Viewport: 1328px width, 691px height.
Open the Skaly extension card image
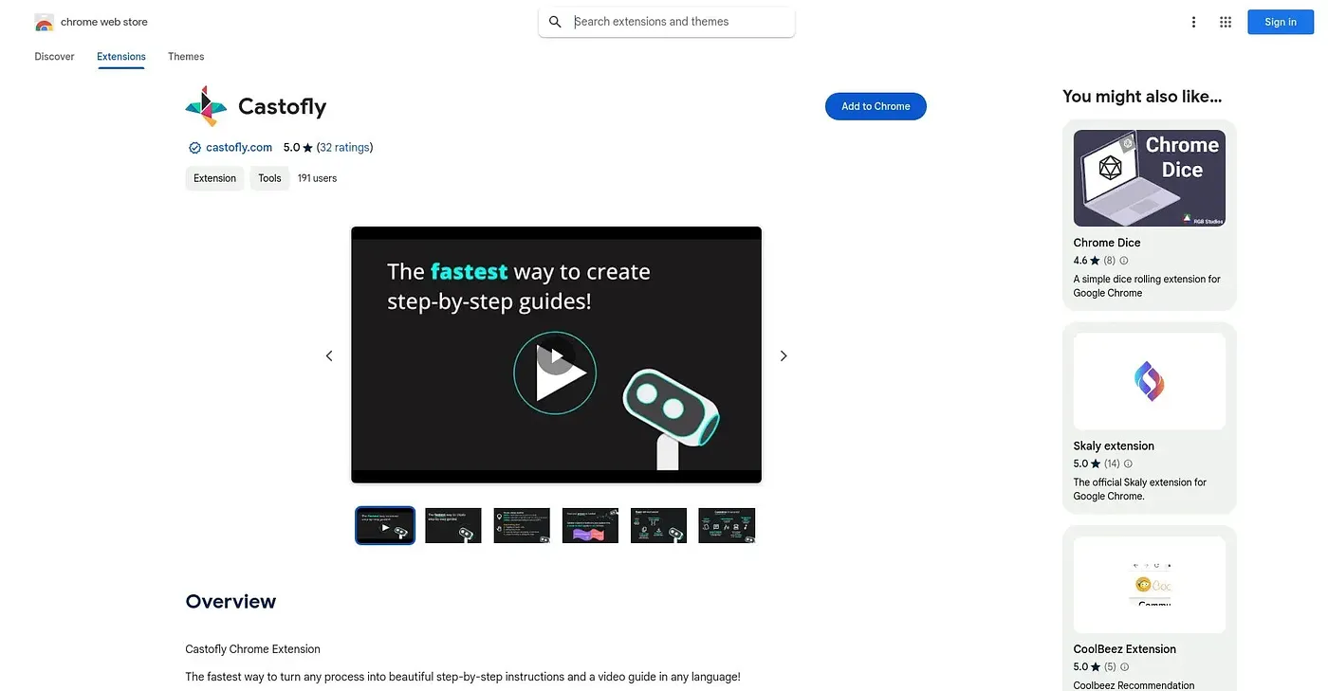1150,381
